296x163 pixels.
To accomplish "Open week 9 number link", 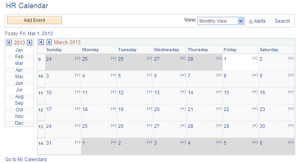I will click(x=39, y=59).
